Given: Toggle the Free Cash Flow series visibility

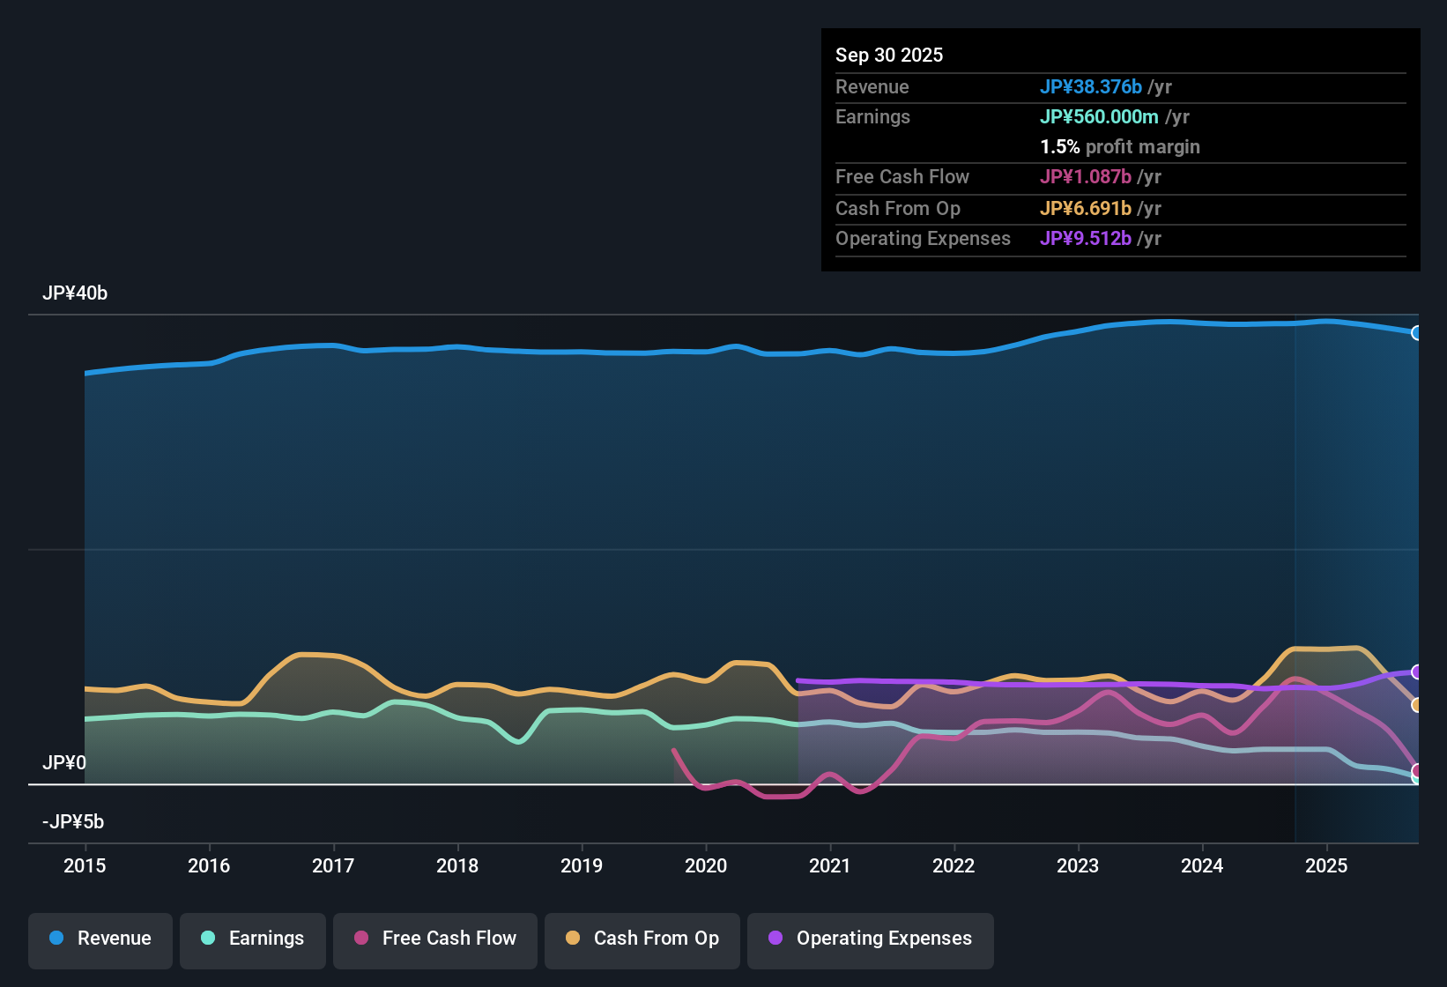Looking at the screenshot, I should pos(434,939).
